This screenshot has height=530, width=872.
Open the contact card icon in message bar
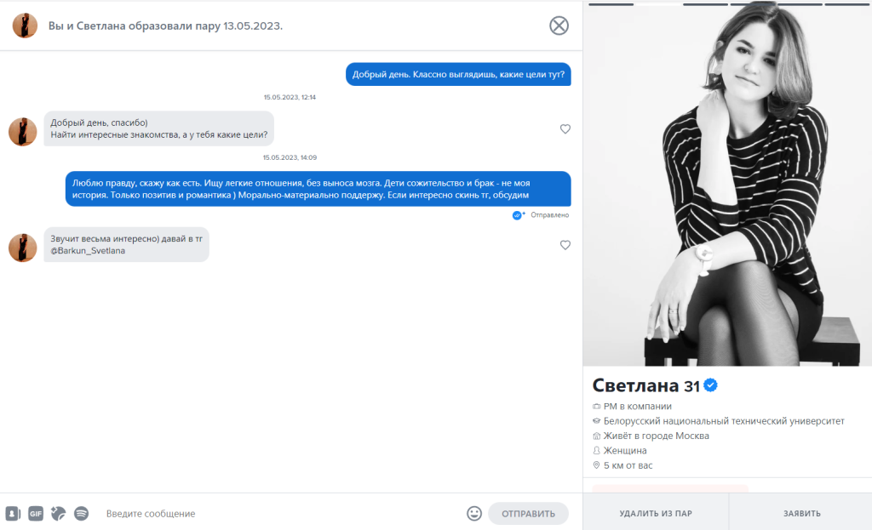tap(13, 513)
